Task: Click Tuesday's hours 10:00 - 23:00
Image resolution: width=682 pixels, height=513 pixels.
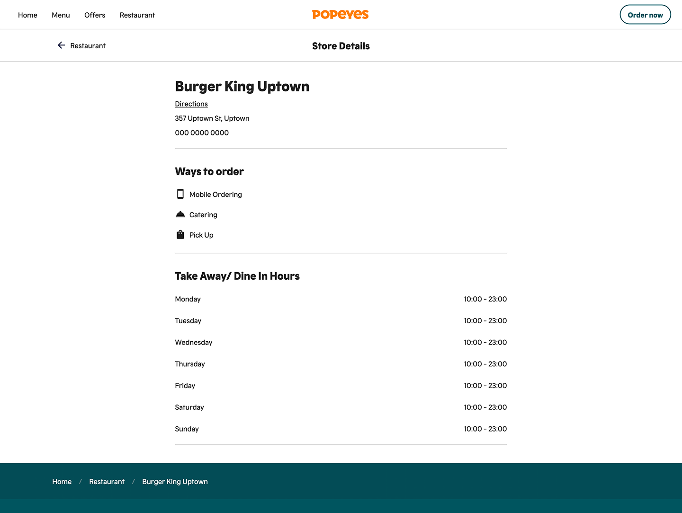Action: click(485, 321)
